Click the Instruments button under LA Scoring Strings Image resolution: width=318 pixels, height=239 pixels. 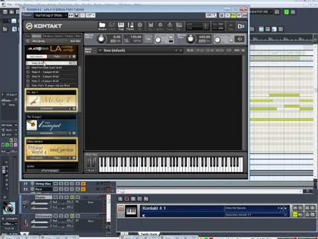click(x=36, y=56)
